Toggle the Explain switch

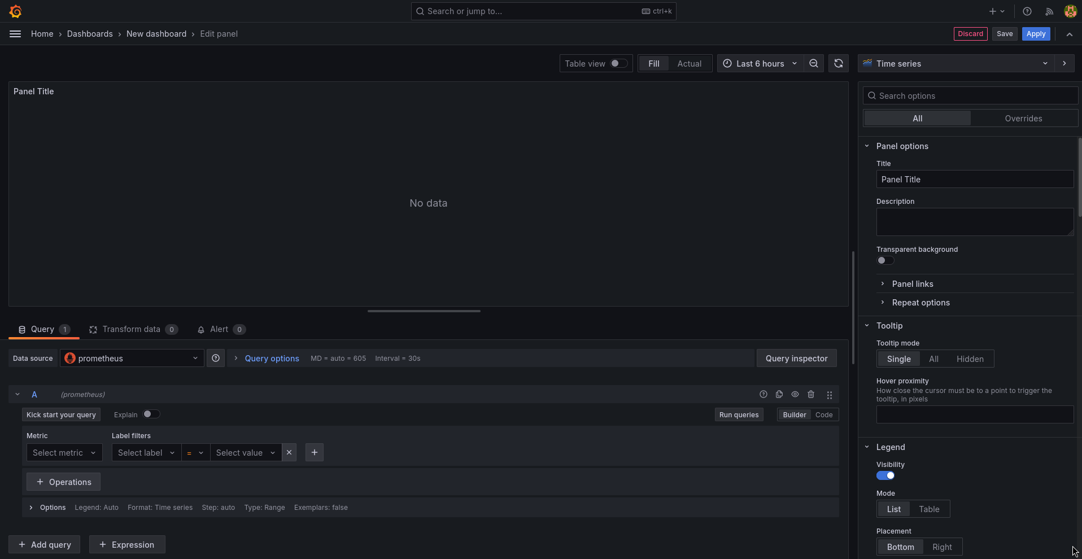pos(151,414)
